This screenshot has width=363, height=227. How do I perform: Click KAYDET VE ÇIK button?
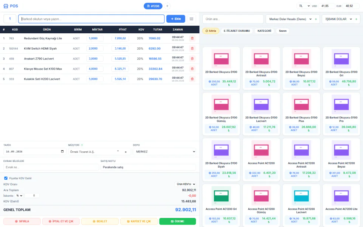139,221
